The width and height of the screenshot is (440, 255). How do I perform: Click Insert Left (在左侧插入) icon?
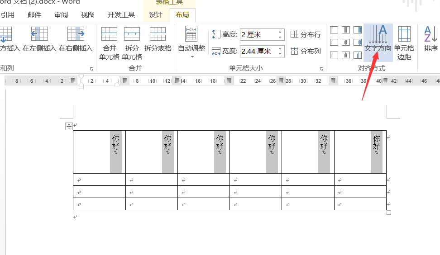(39, 34)
